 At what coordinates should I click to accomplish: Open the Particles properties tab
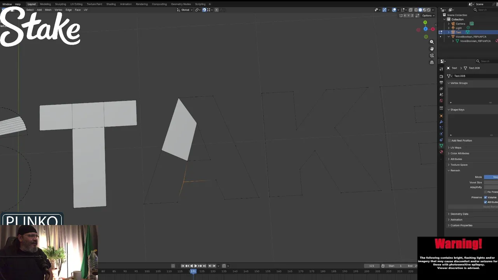pyautogui.click(x=441, y=128)
